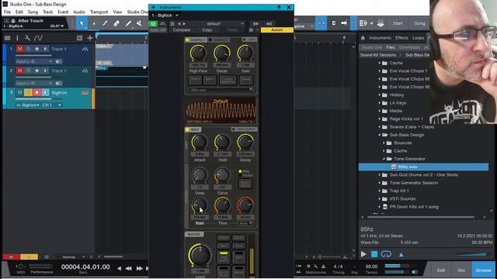Open the keyboard icon on BigKick track
The width and height of the screenshot is (497, 279).
coord(85,93)
